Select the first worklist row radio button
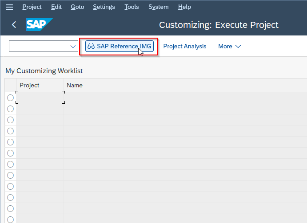The width and height of the screenshot is (307, 223). pos(10,98)
